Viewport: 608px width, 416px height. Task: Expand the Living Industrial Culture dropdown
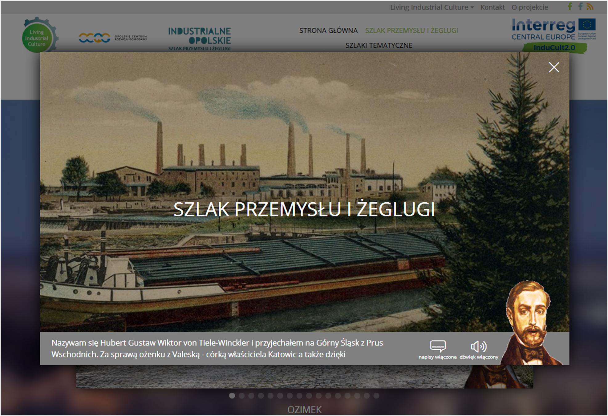point(432,7)
